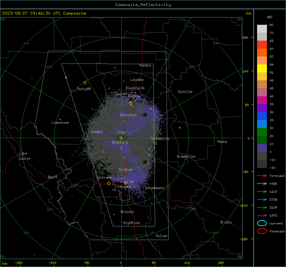Click yellow diamond marker above Calgary label
The height and width of the screenshot is (267, 286).
(x=126, y=183)
